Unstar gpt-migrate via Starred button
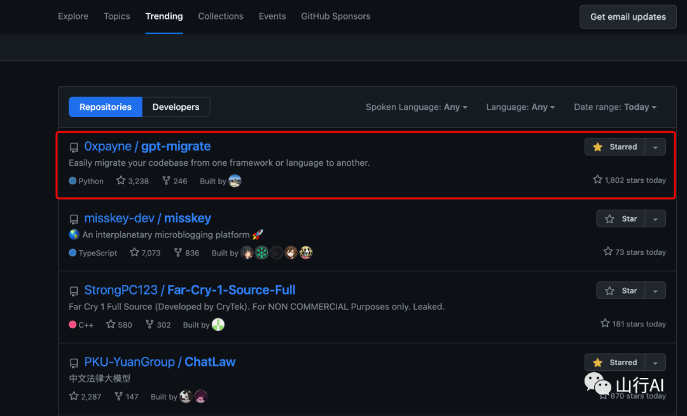 [614, 147]
